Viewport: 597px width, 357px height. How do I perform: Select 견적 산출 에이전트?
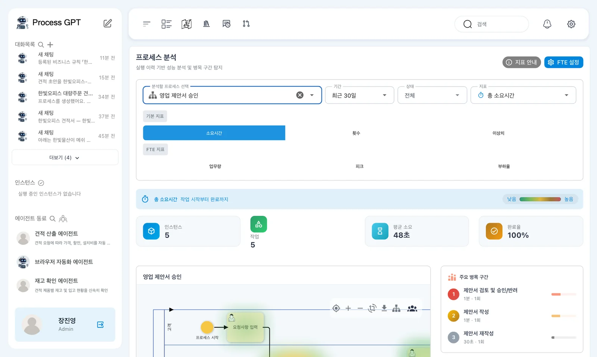65,238
